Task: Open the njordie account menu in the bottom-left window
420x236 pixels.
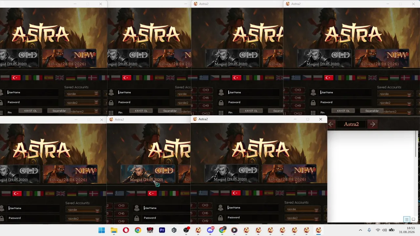Action: click(x=97, y=210)
